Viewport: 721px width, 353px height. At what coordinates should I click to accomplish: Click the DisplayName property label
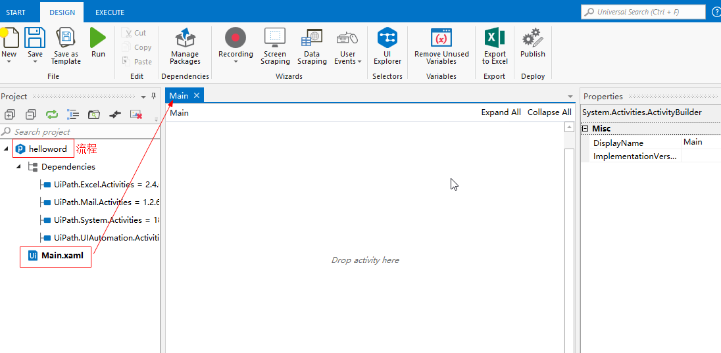click(x=618, y=143)
